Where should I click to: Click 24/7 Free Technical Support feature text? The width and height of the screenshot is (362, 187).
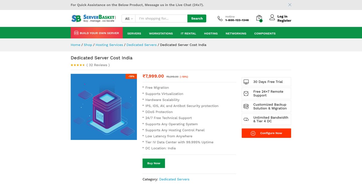[x=169, y=118]
